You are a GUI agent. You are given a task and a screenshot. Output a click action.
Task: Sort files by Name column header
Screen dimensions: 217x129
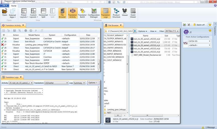pyautogui.click(x=146, y=36)
